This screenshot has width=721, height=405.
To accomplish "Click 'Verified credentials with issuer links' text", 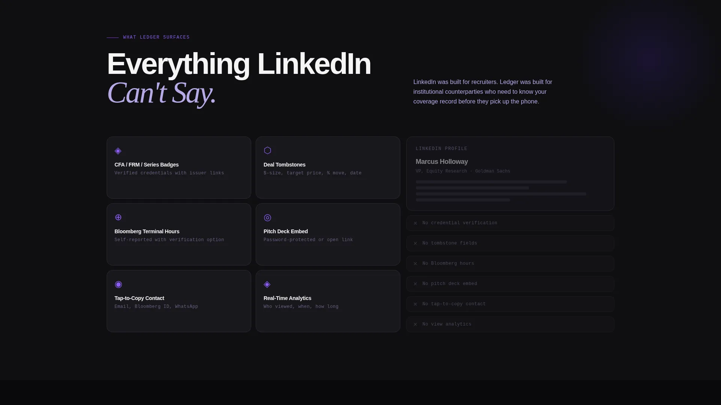I will [169, 173].
